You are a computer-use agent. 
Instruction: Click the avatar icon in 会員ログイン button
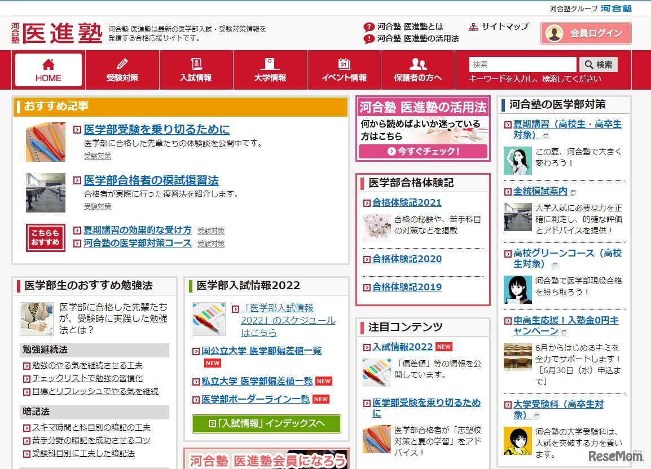click(x=555, y=33)
